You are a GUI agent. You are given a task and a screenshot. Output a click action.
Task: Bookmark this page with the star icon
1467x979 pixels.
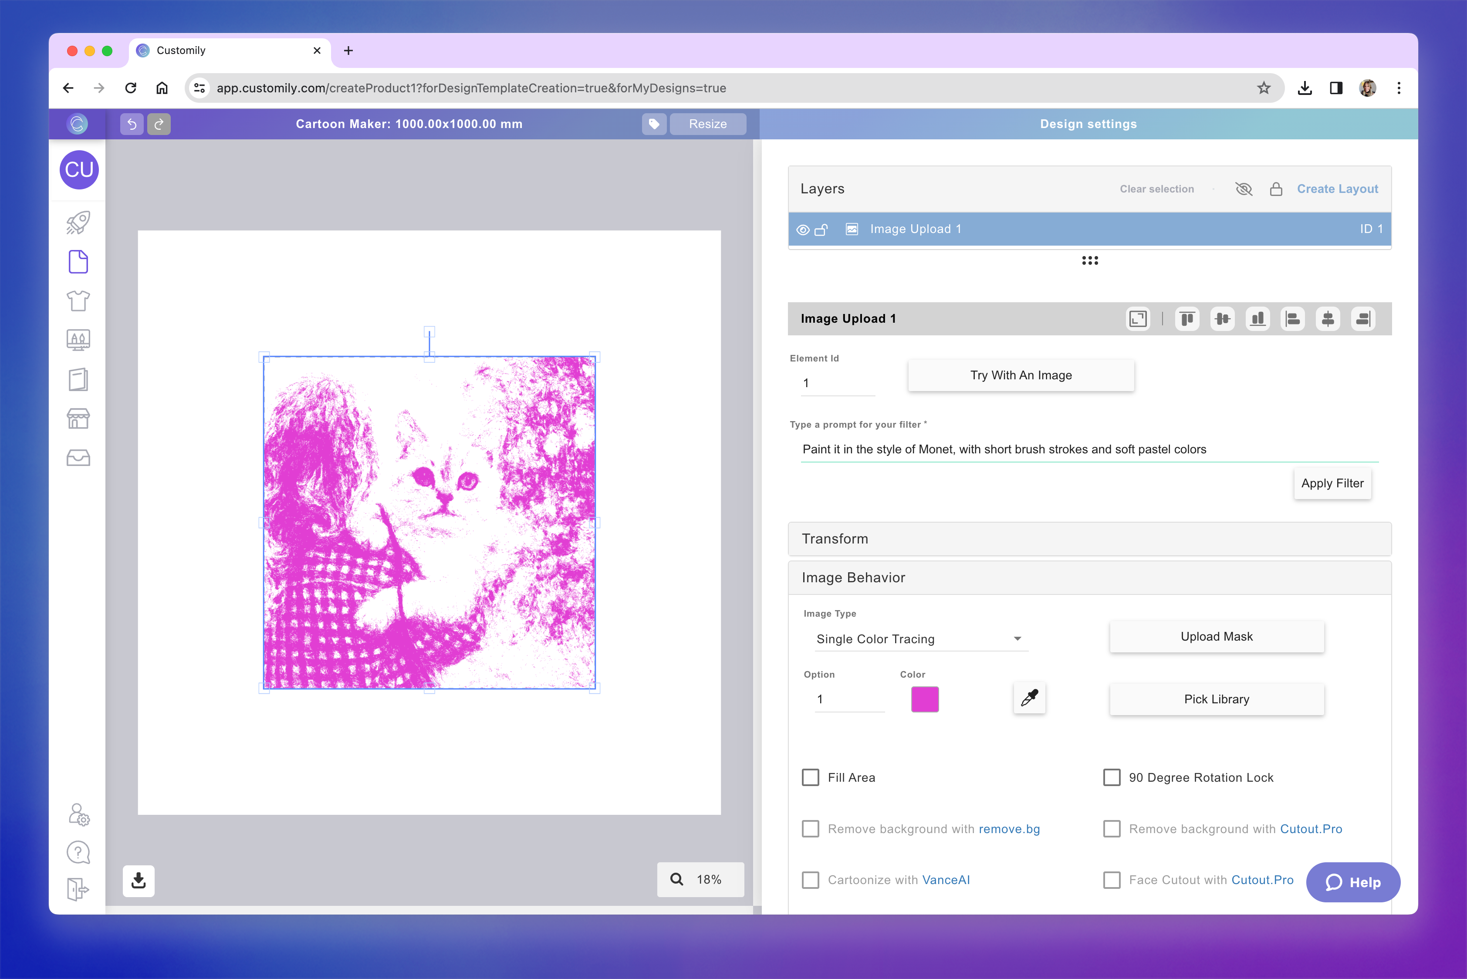tap(1264, 88)
